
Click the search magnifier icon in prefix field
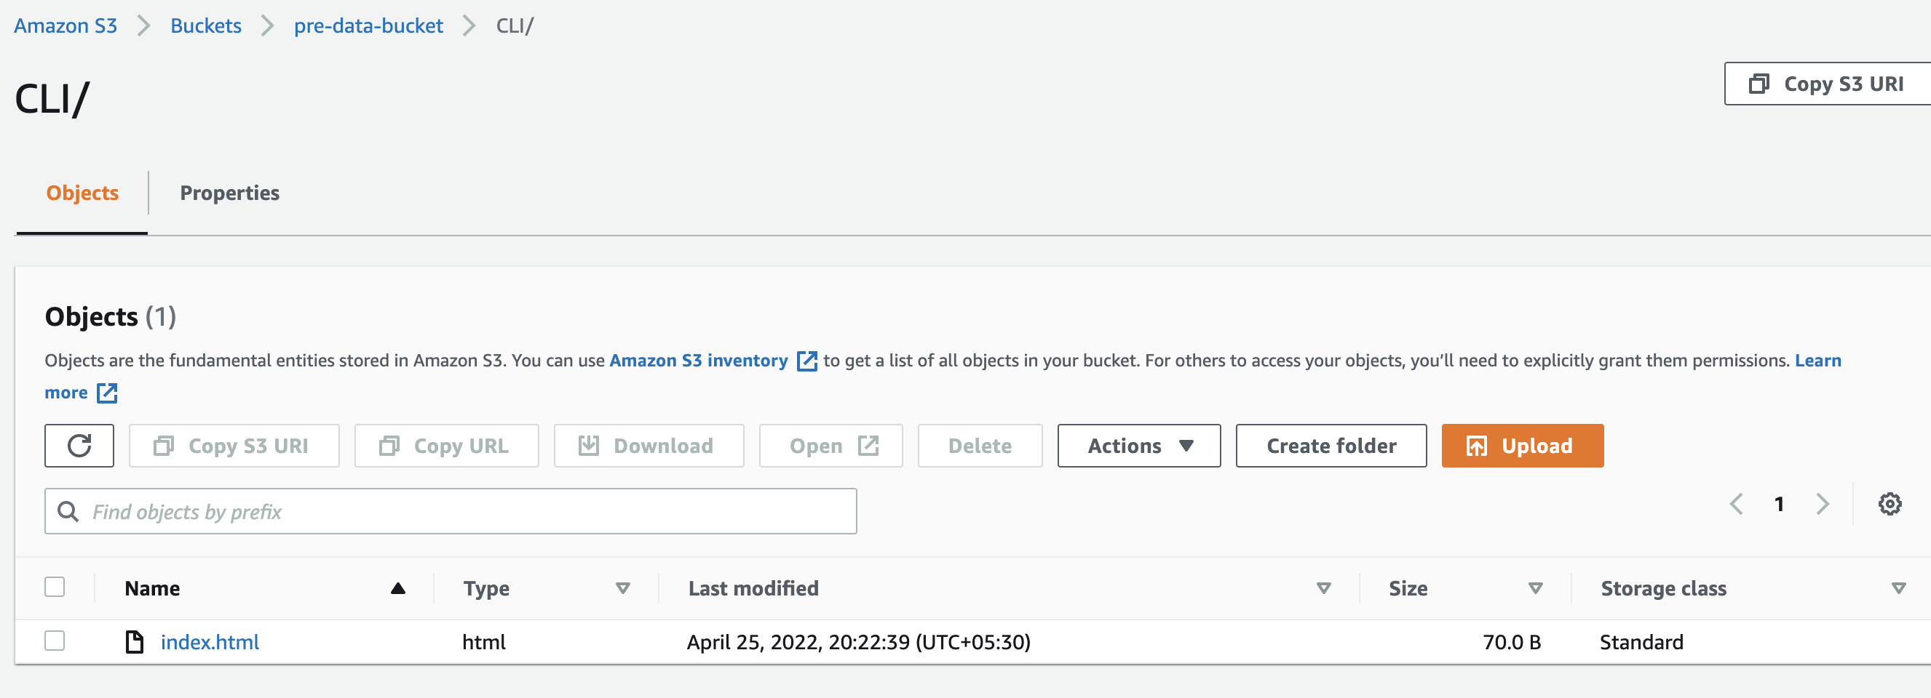click(68, 512)
